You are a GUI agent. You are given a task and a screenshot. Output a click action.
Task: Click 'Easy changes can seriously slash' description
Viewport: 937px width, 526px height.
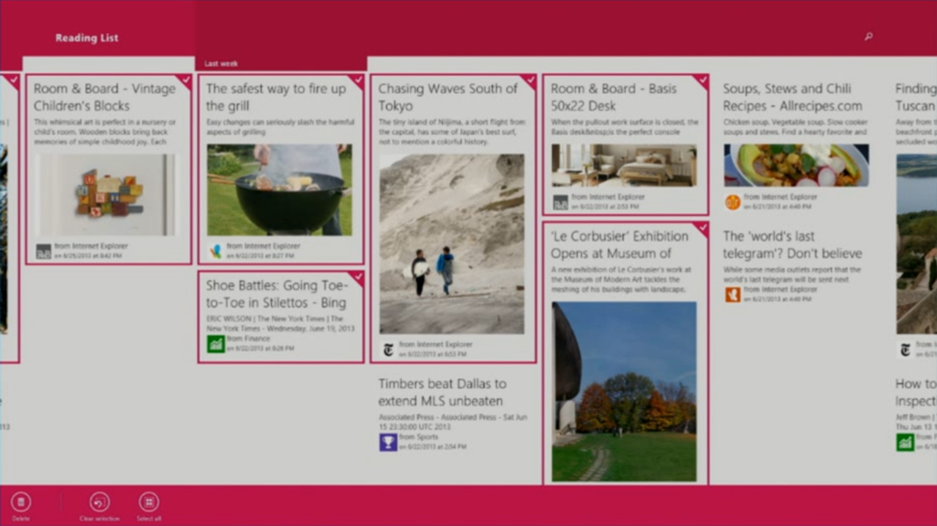[280, 127]
